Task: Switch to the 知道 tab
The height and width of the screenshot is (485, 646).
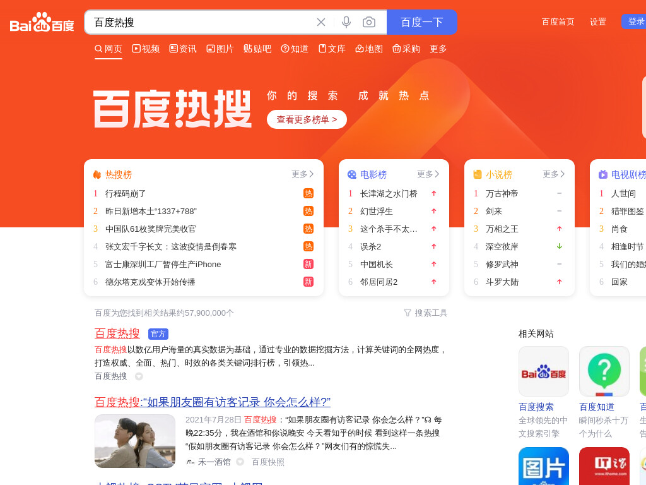Action: (295, 49)
